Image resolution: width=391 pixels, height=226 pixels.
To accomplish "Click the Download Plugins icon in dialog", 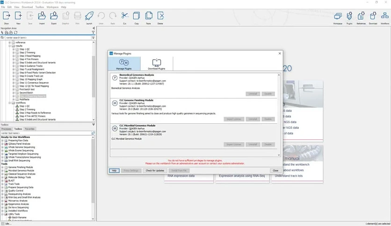I will click(156, 63).
